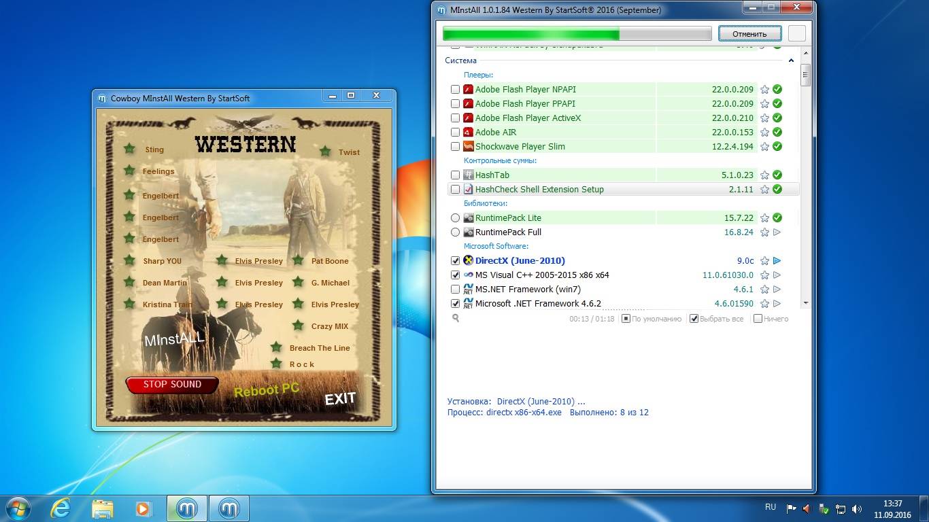Image resolution: width=929 pixels, height=522 pixels.
Task: Tick the MS.NET Framework (win7) checkbox
Action: (456, 289)
